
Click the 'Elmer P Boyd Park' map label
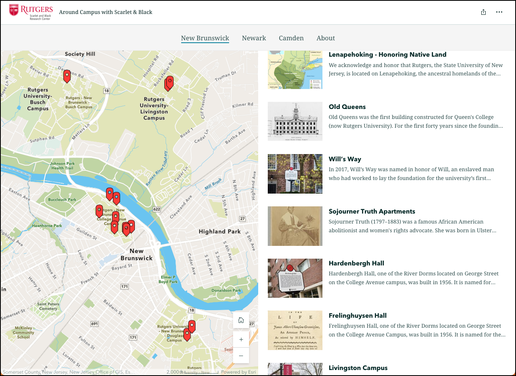click(x=168, y=279)
